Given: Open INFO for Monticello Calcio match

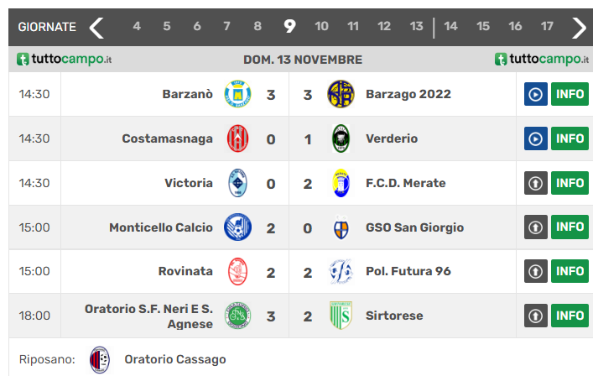Looking at the screenshot, I should point(570,227).
